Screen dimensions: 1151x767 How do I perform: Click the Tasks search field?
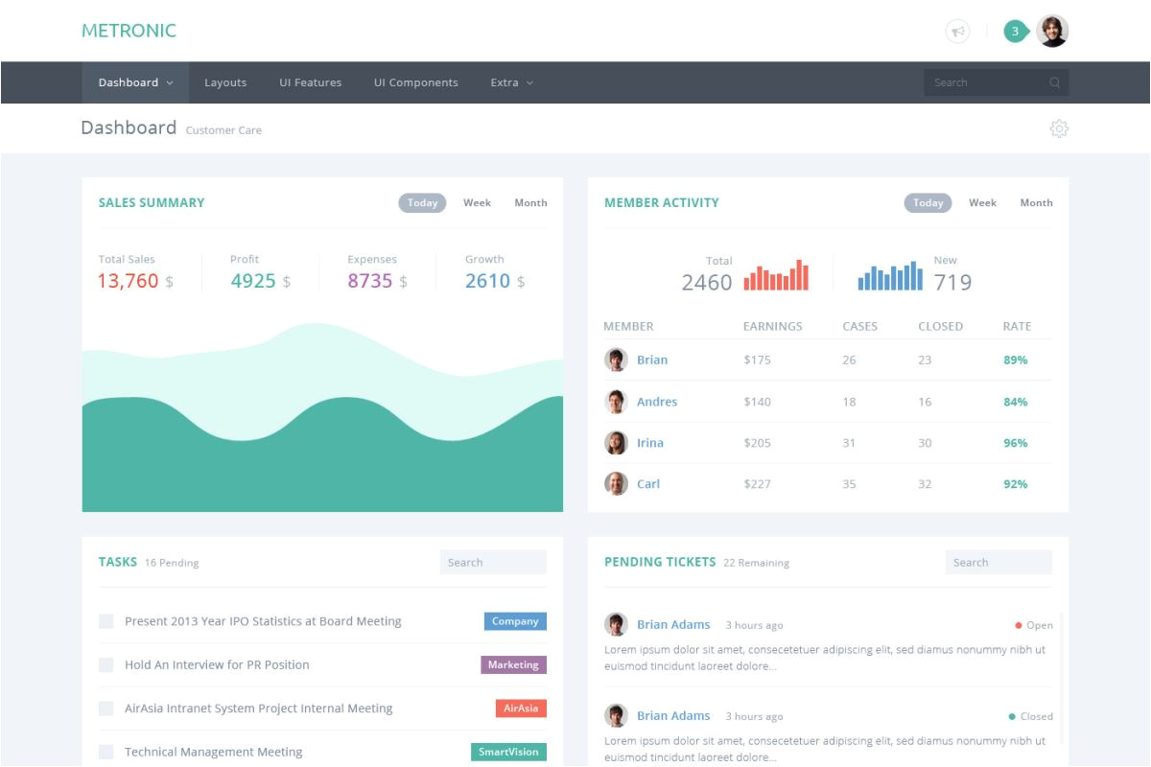coord(493,563)
